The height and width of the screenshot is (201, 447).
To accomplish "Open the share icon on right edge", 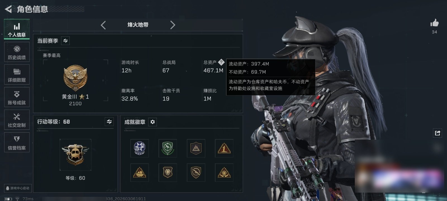I will 438,133.
